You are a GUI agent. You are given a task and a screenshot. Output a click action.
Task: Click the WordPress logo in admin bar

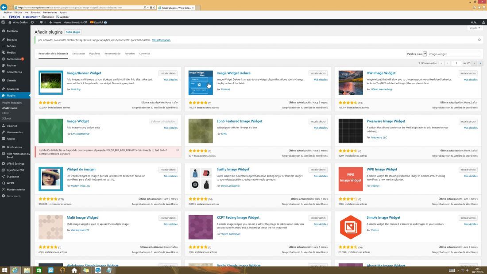(3, 23)
